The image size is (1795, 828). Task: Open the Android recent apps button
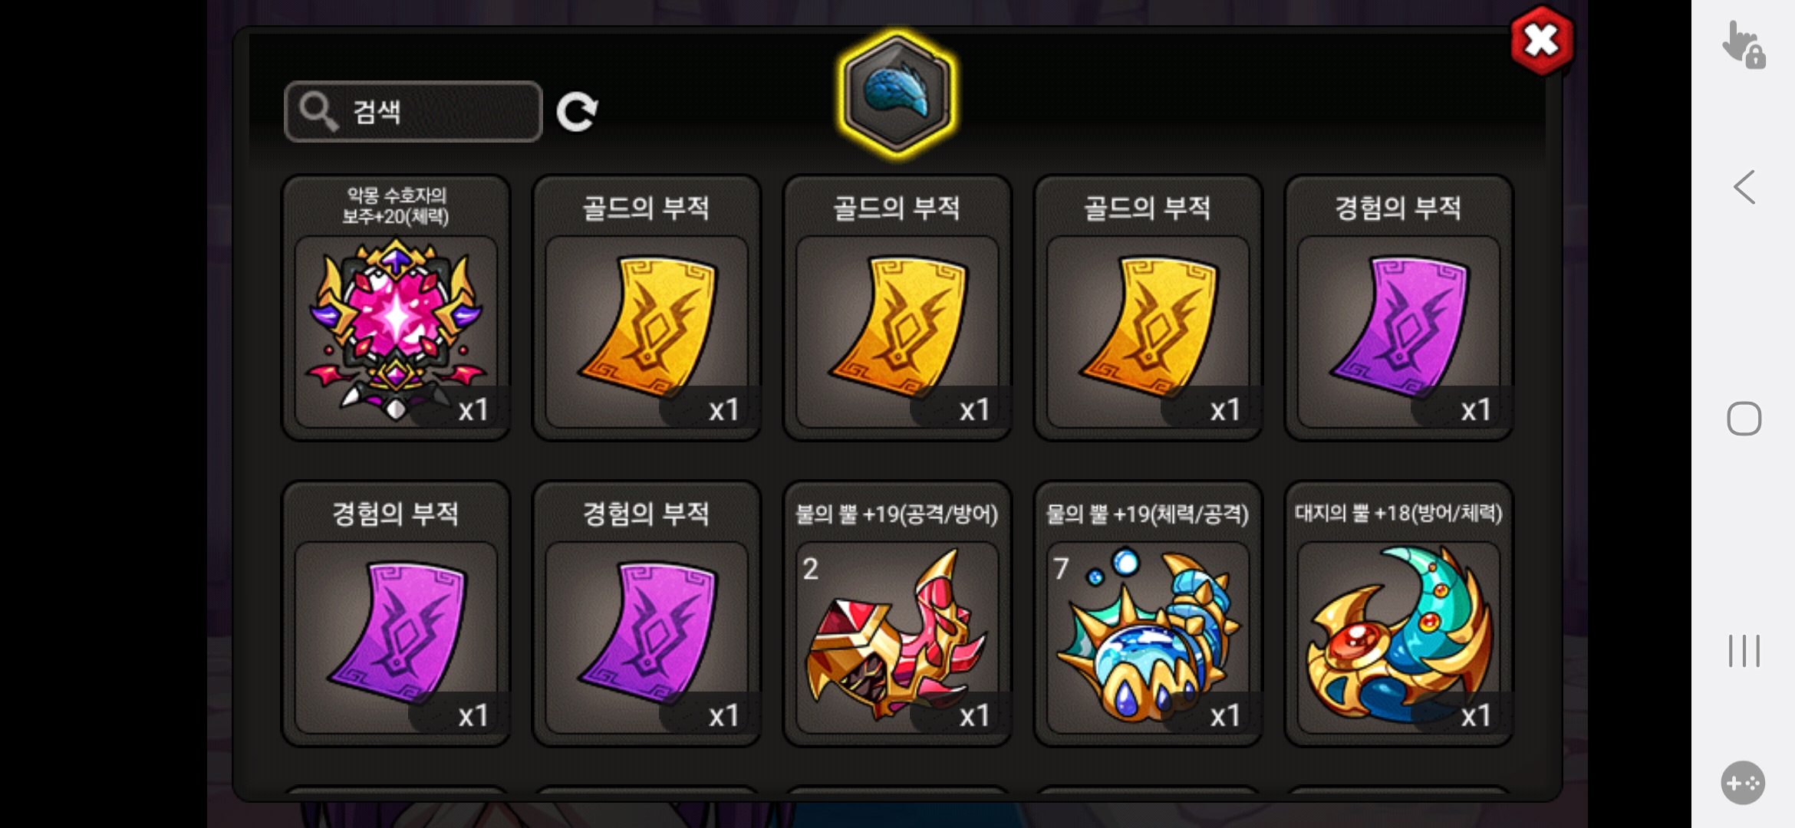[1744, 651]
